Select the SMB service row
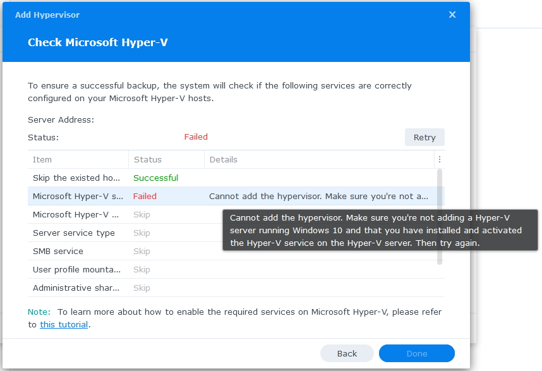 click(125, 251)
